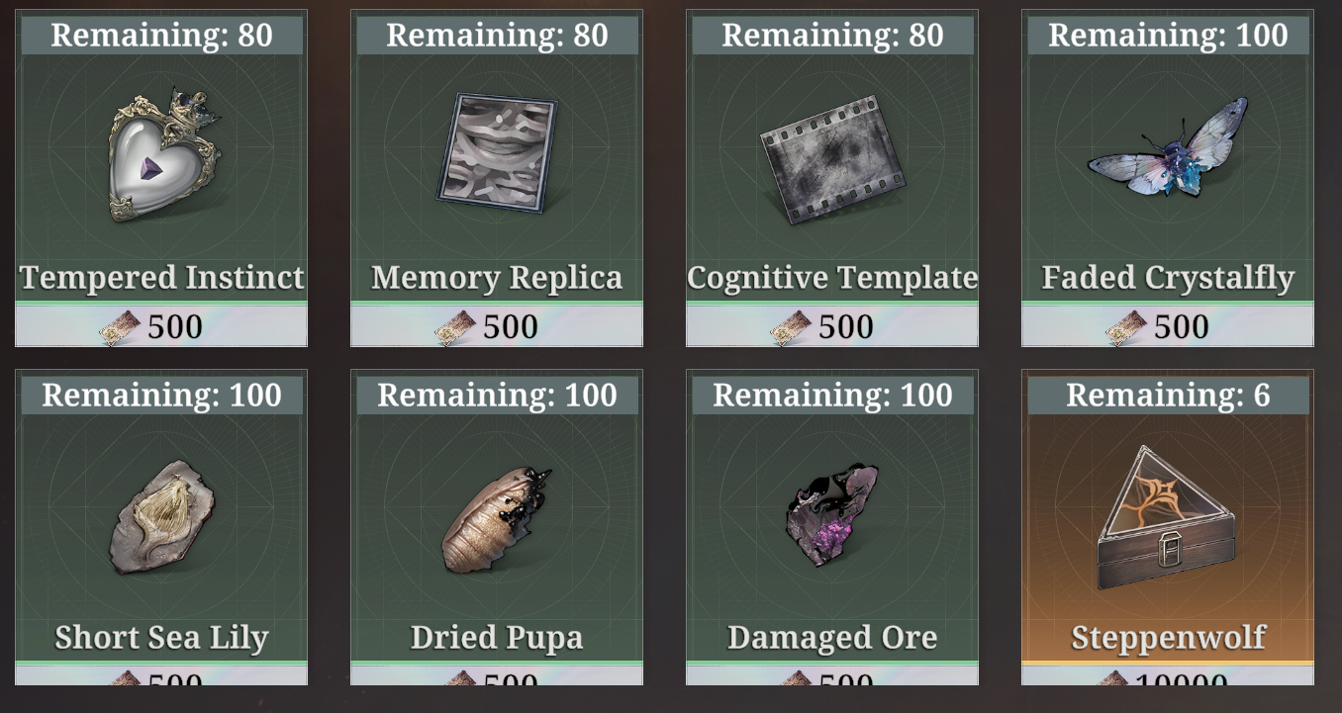Image resolution: width=1342 pixels, height=713 pixels.
Task: Click the Steppenwolf item name label
Action: [x=1168, y=638]
